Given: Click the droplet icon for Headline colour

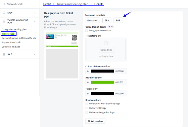Looking at the screenshot, I should 88,82.
